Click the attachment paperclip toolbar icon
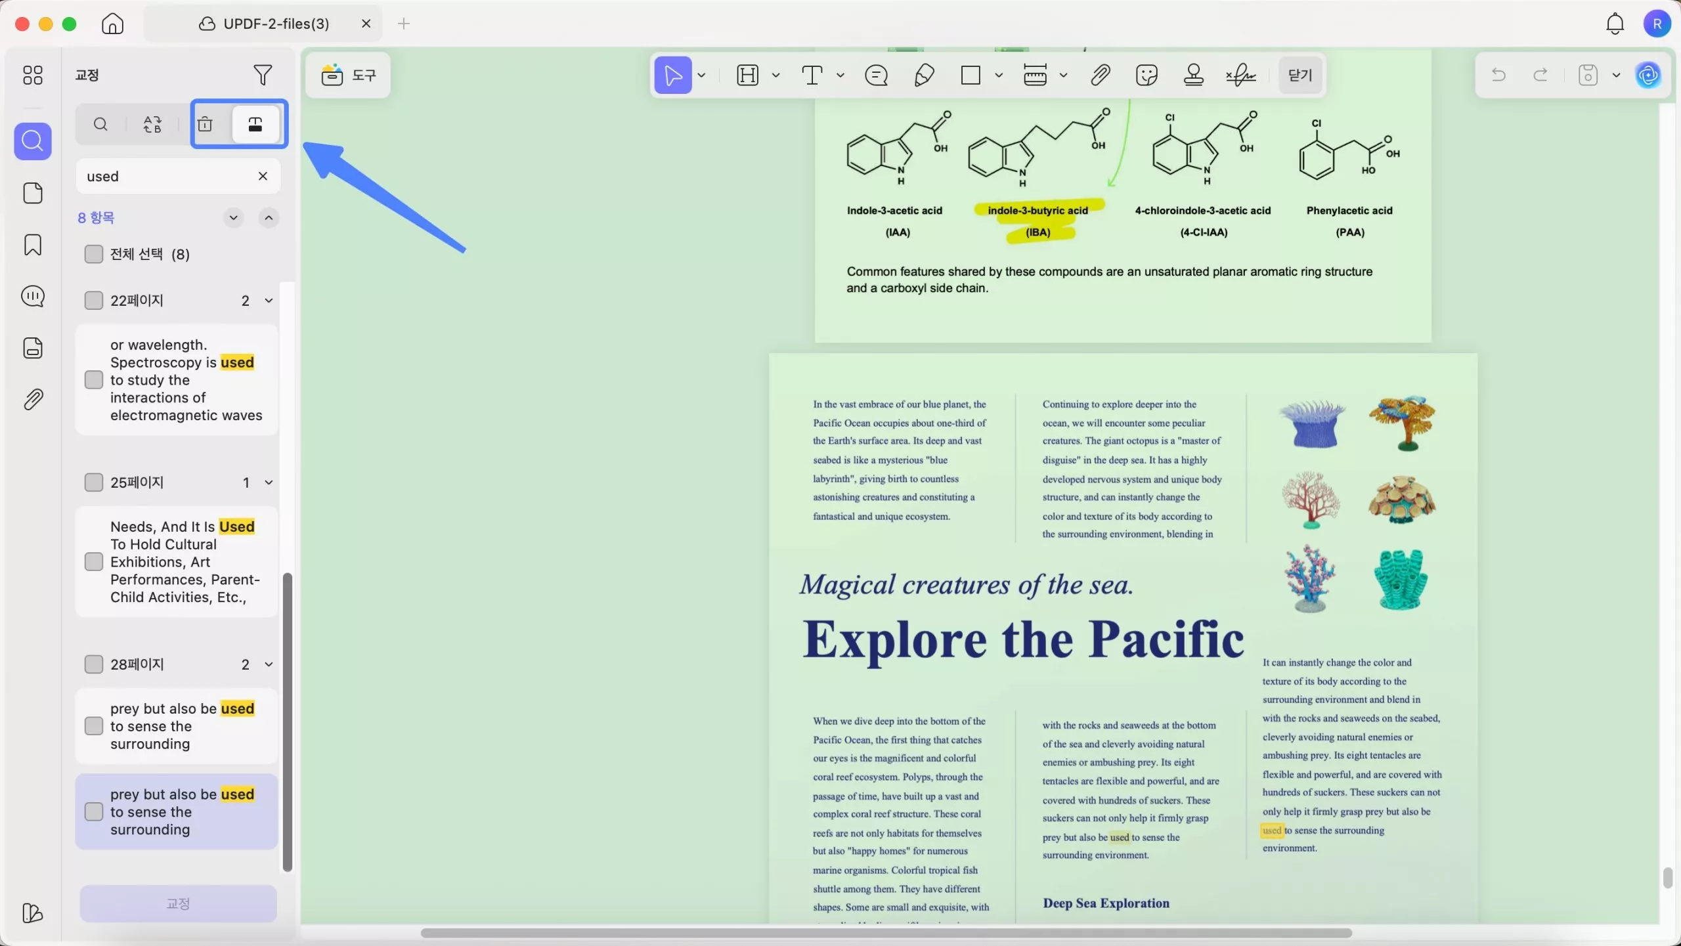 [x=1101, y=75]
